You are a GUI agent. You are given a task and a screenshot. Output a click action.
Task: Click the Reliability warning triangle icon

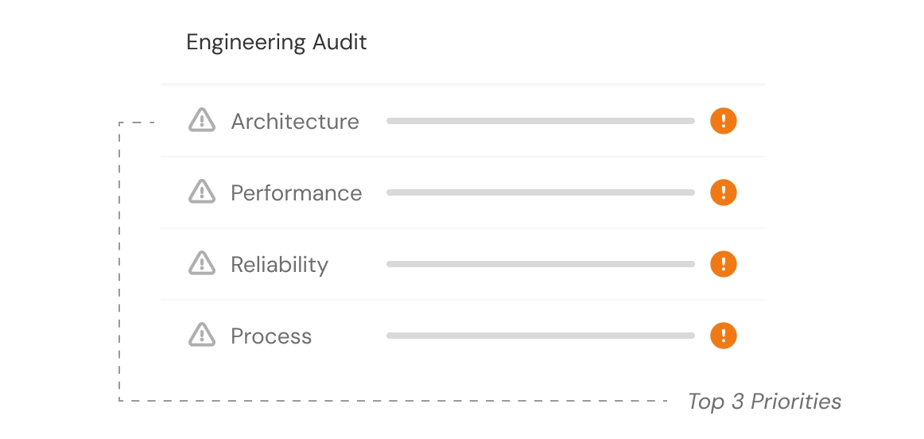coord(202,264)
